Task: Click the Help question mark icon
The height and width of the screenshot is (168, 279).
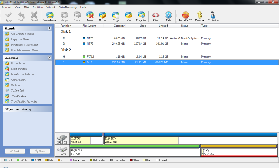Action: pos(168,15)
